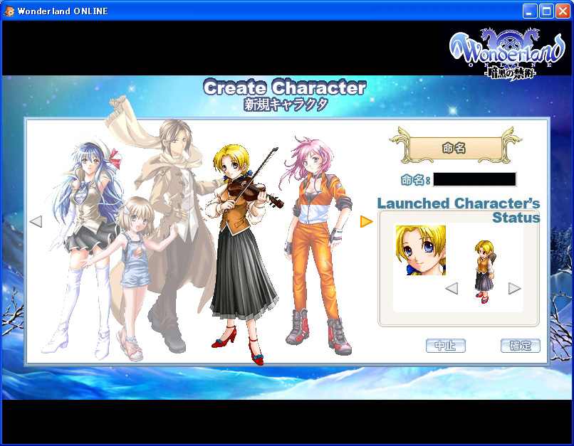Viewport: 574px width, 446px height.
Task: Confirm with the 確定 button
Action: tap(520, 346)
